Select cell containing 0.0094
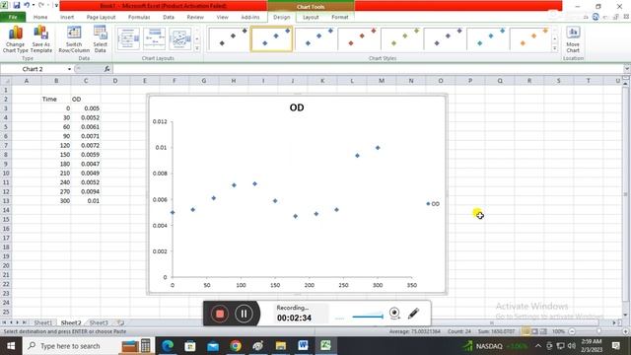Image resolution: width=631 pixels, height=355 pixels. (x=86, y=191)
